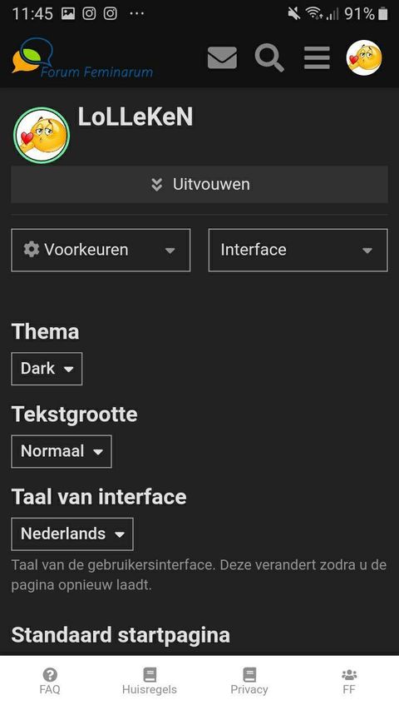Open the FF group icon

click(349, 675)
